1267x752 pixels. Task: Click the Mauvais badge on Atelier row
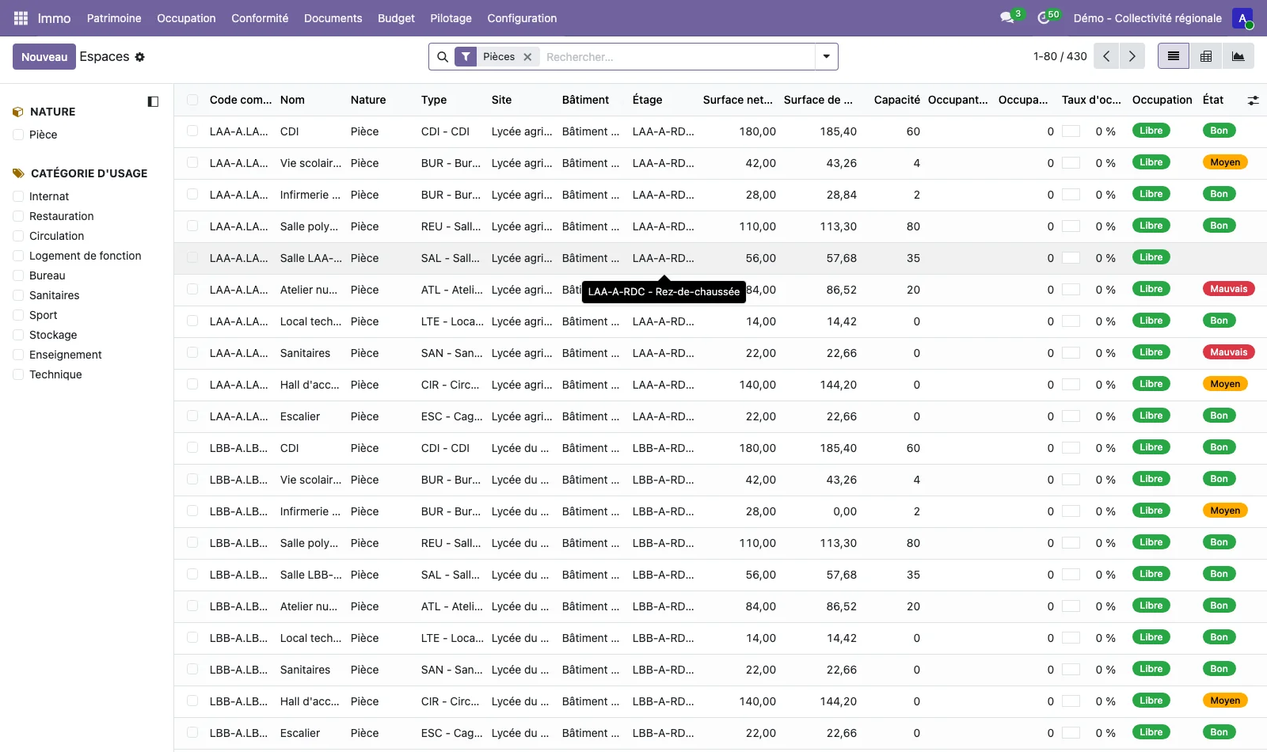(x=1228, y=289)
